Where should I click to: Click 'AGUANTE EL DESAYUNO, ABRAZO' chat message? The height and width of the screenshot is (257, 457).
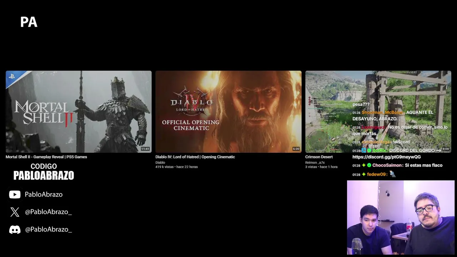(x=393, y=115)
